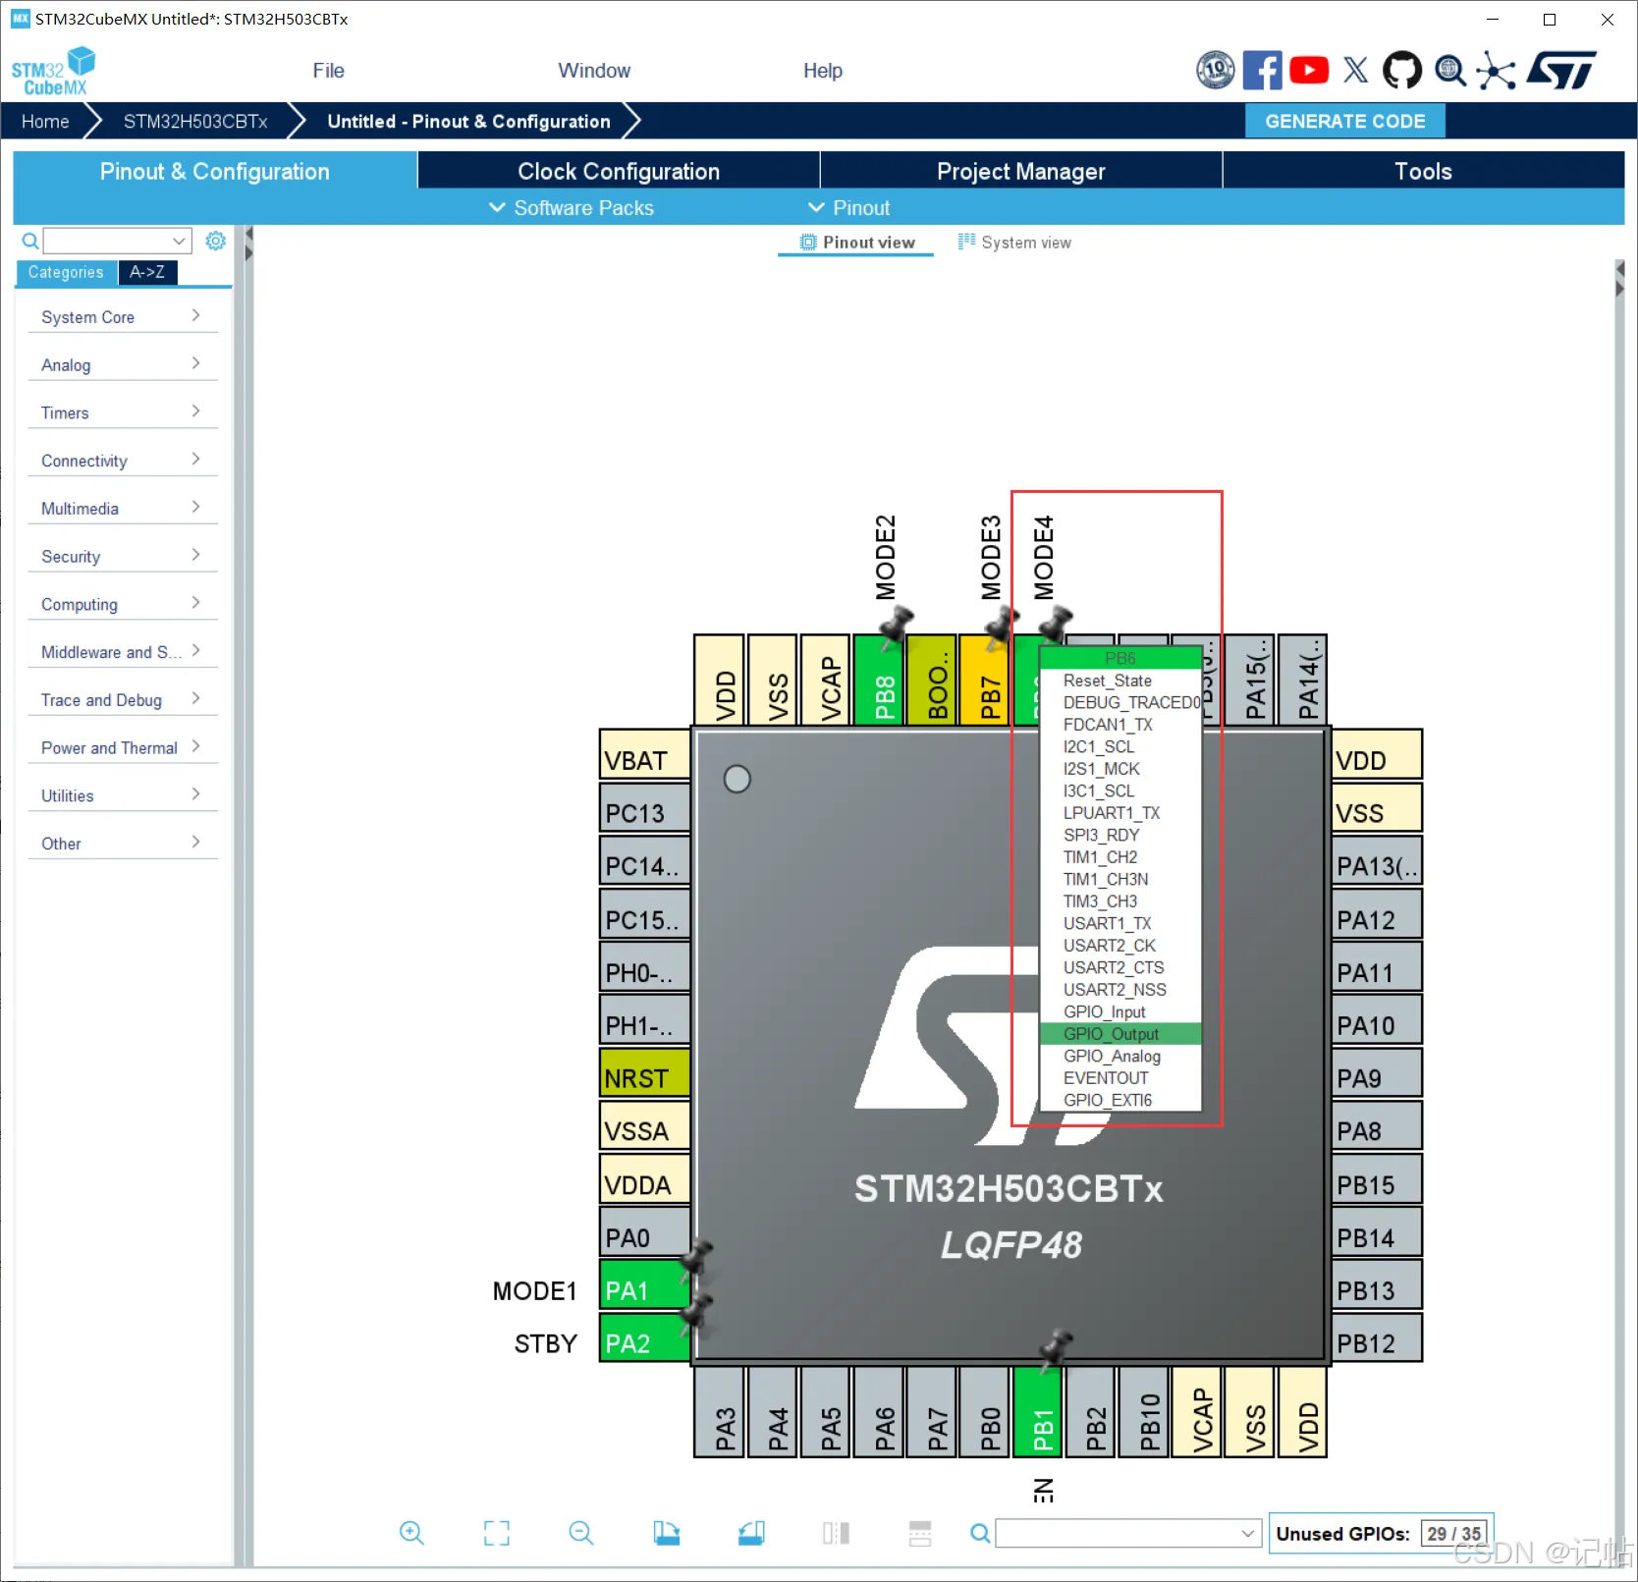Expand the Computing category
Image resolution: width=1638 pixels, height=1582 pixels.
click(x=123, y=605)
